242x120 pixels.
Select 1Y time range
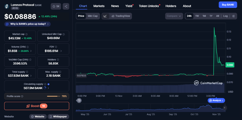[x=211, y=16]
